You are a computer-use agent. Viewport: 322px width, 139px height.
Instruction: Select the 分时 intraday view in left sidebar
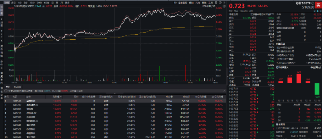pyautogui.click(x=2, y=10)
